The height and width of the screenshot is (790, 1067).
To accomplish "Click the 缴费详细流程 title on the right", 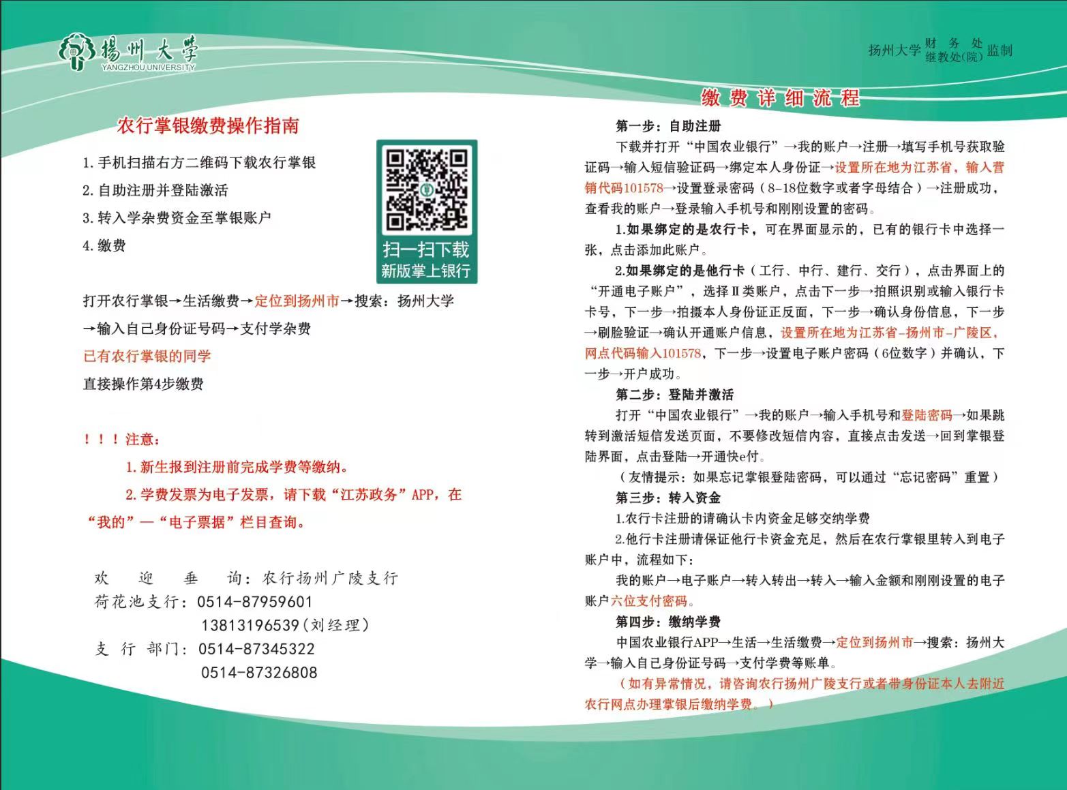I will pyautogui.click(x=780, y=98).
